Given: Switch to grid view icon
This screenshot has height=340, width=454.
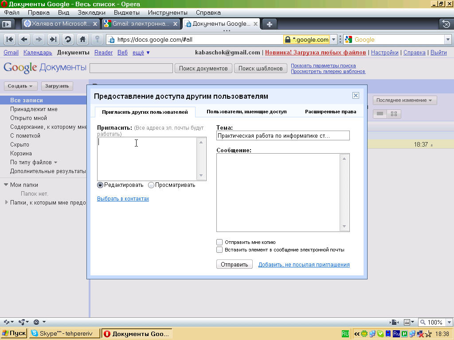Looking at the screenshot, I should pos(394,114).
